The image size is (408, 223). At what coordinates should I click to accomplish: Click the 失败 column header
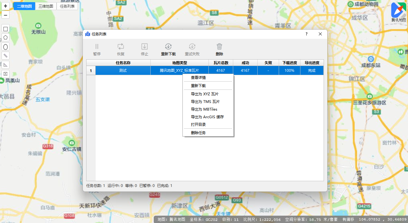(268, 63)
